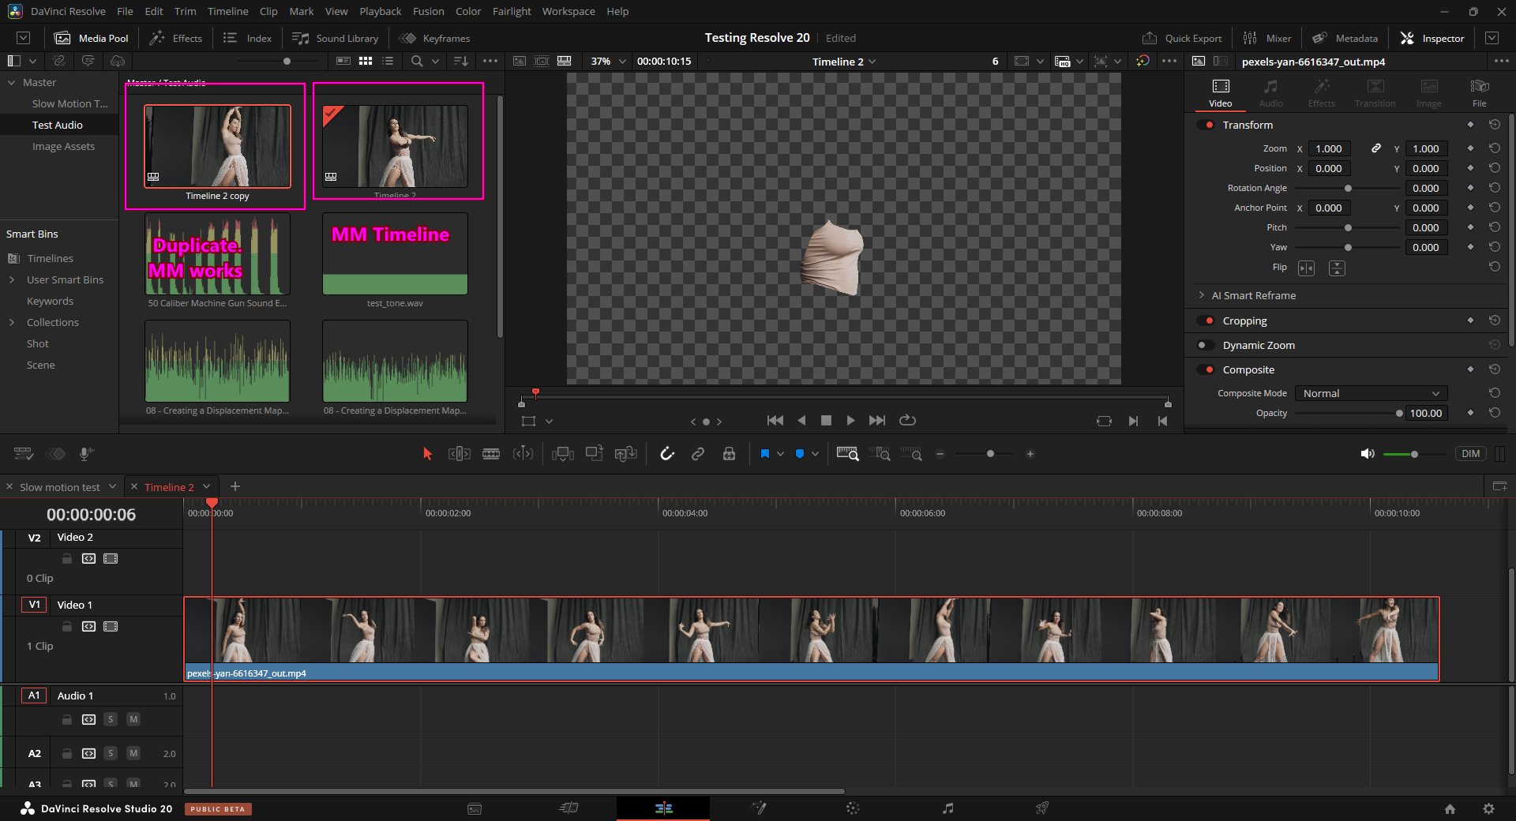
Task: Open the Inspector Audio tab
Action: 1270,92
